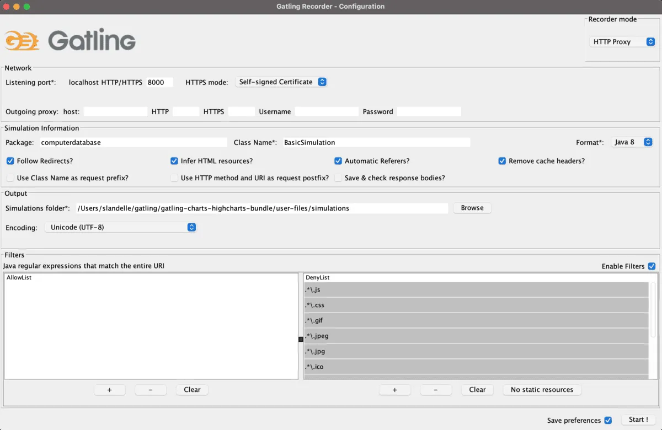Change the Format dropdown from Java 8

click(x=632, y=142)
